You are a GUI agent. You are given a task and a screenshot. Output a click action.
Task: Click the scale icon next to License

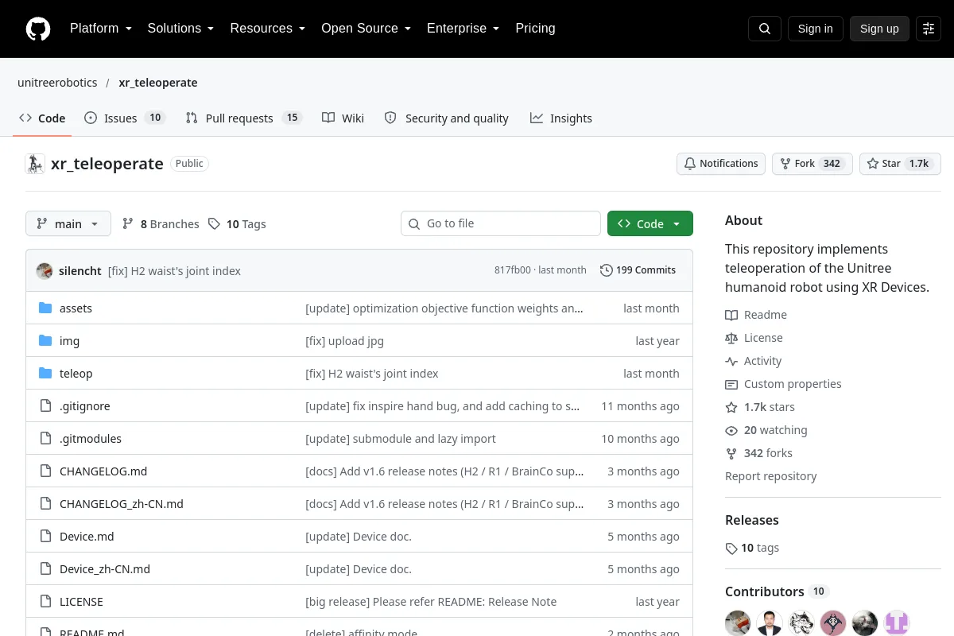tap(731, 338)
